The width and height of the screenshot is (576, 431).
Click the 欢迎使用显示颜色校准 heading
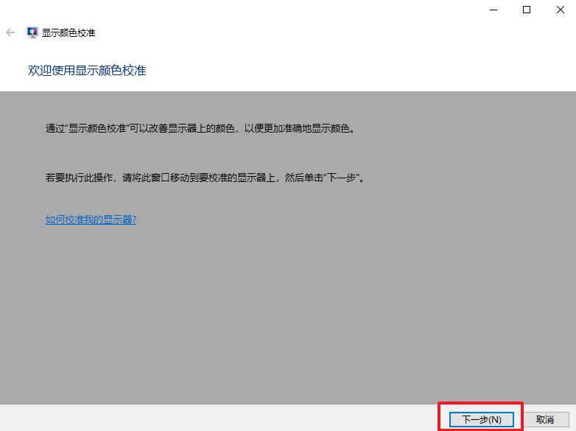[87, 70]
